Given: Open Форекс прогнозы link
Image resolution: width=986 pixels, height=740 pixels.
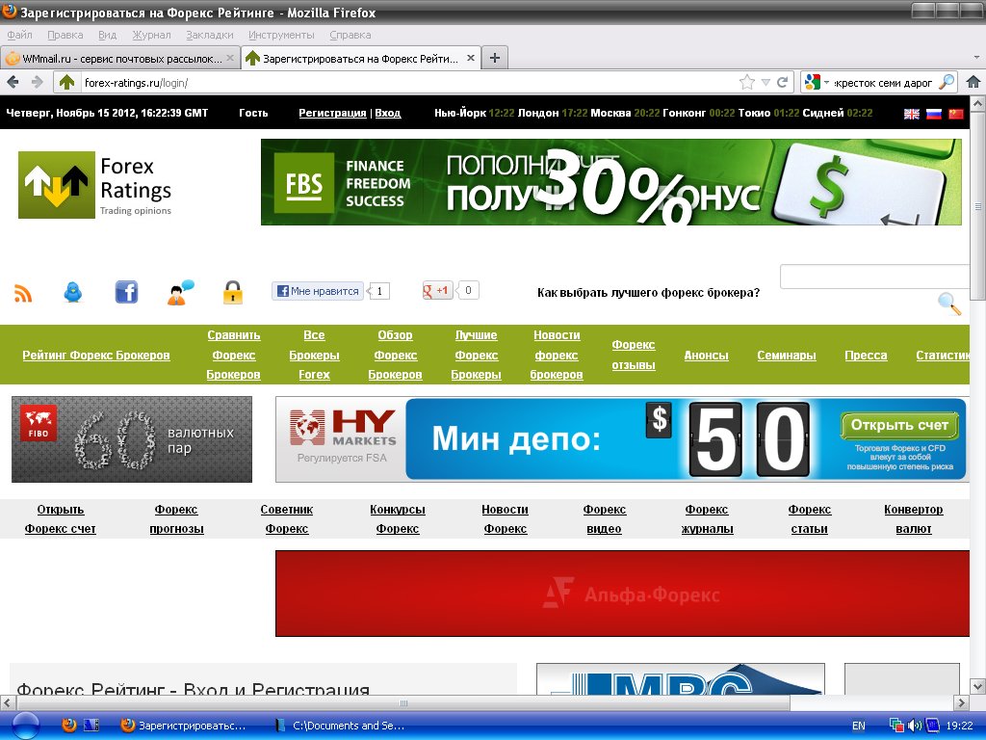Looking at the screenshot, I should tap(176, 519).
